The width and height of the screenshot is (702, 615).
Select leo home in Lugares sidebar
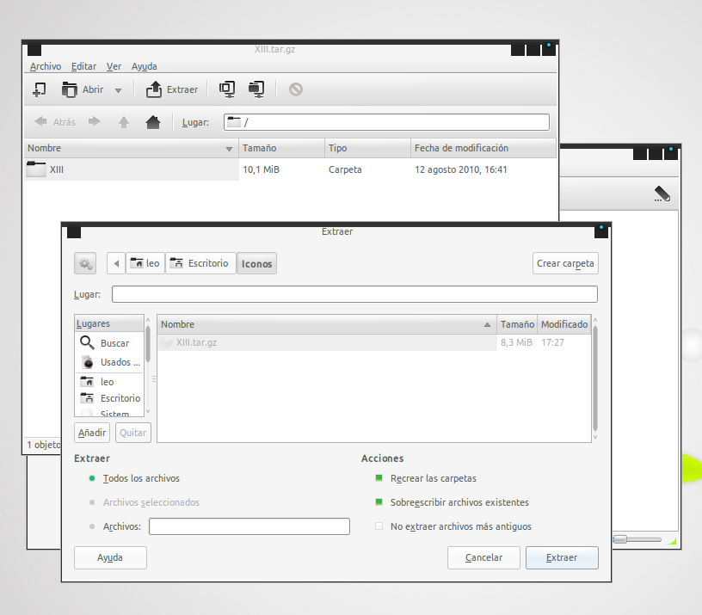[x=110, y=382]
